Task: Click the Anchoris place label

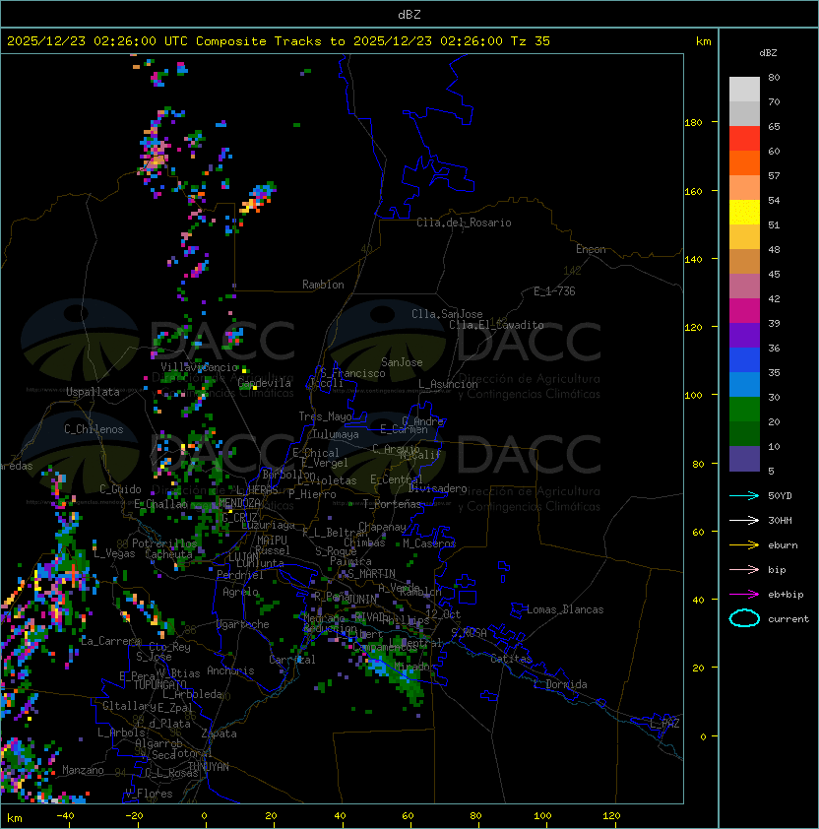Action: tap(230, 670)
